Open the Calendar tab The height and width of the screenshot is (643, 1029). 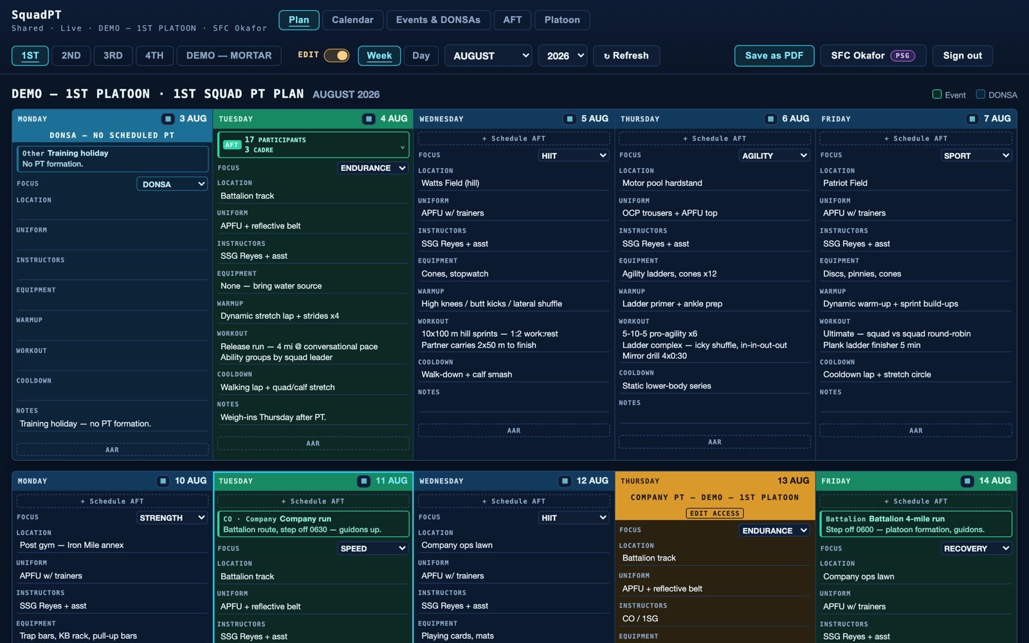352,20
